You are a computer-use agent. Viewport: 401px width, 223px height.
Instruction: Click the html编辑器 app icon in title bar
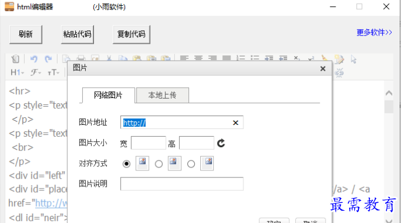coord(9,6)
